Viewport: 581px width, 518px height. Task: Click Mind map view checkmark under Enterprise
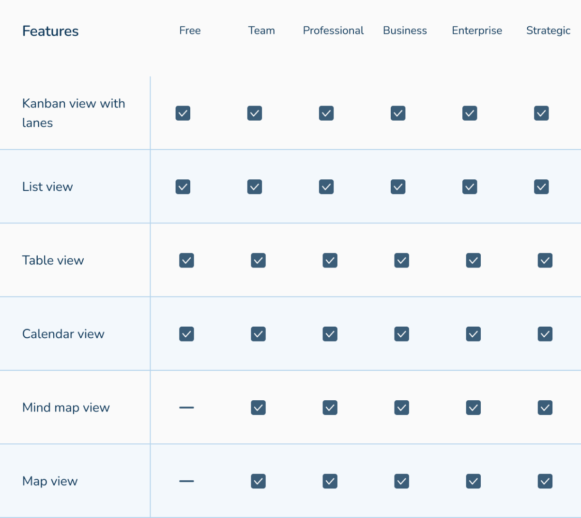473,408
